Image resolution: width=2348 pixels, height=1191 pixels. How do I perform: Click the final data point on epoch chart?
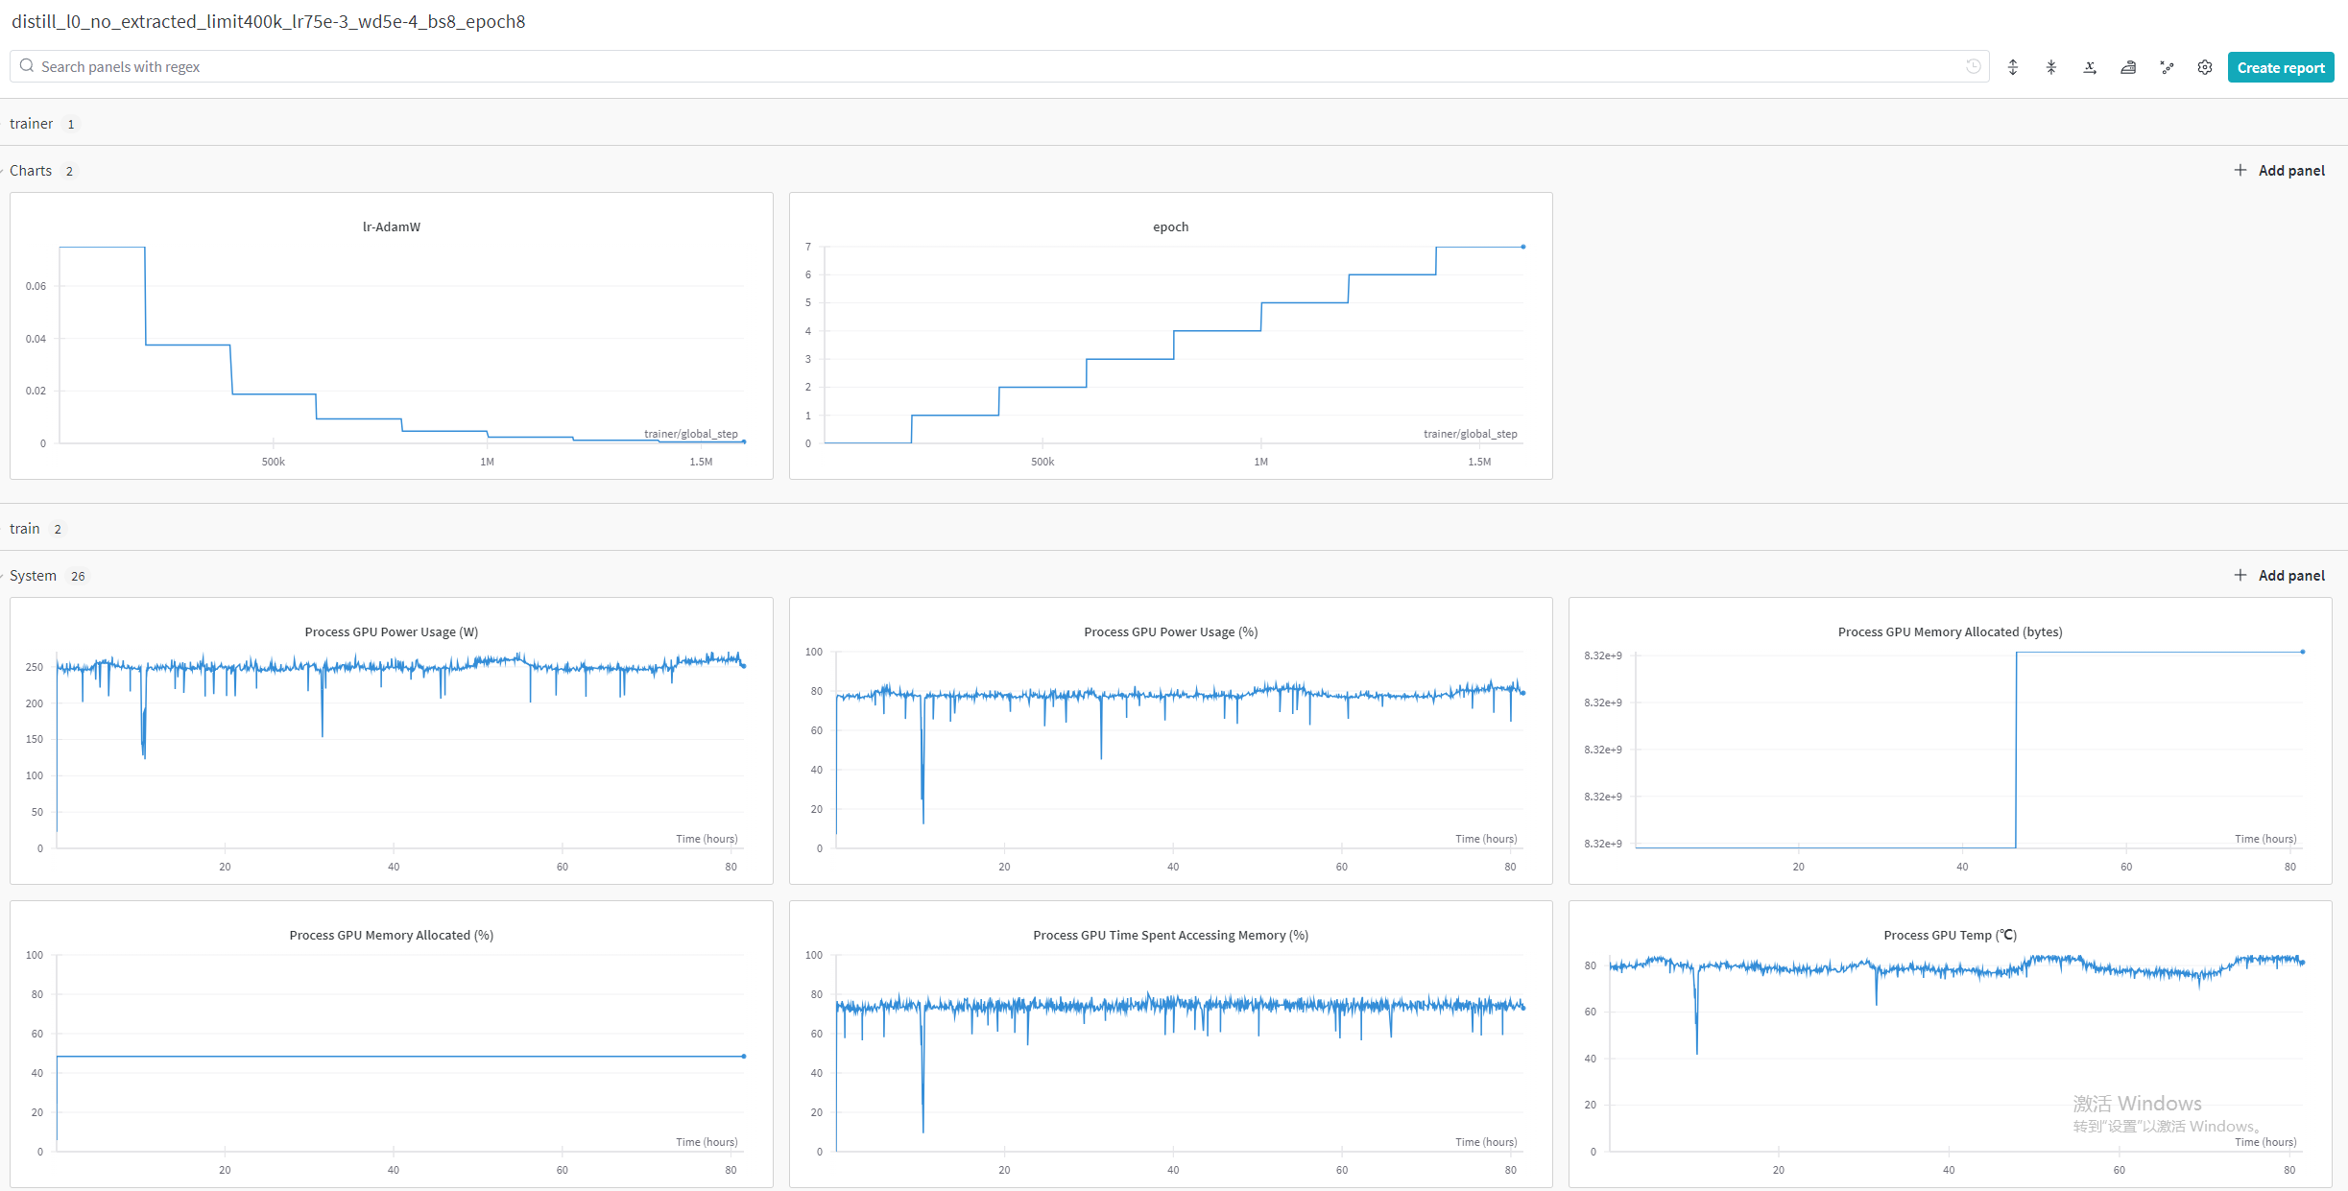click(1523, 247)
